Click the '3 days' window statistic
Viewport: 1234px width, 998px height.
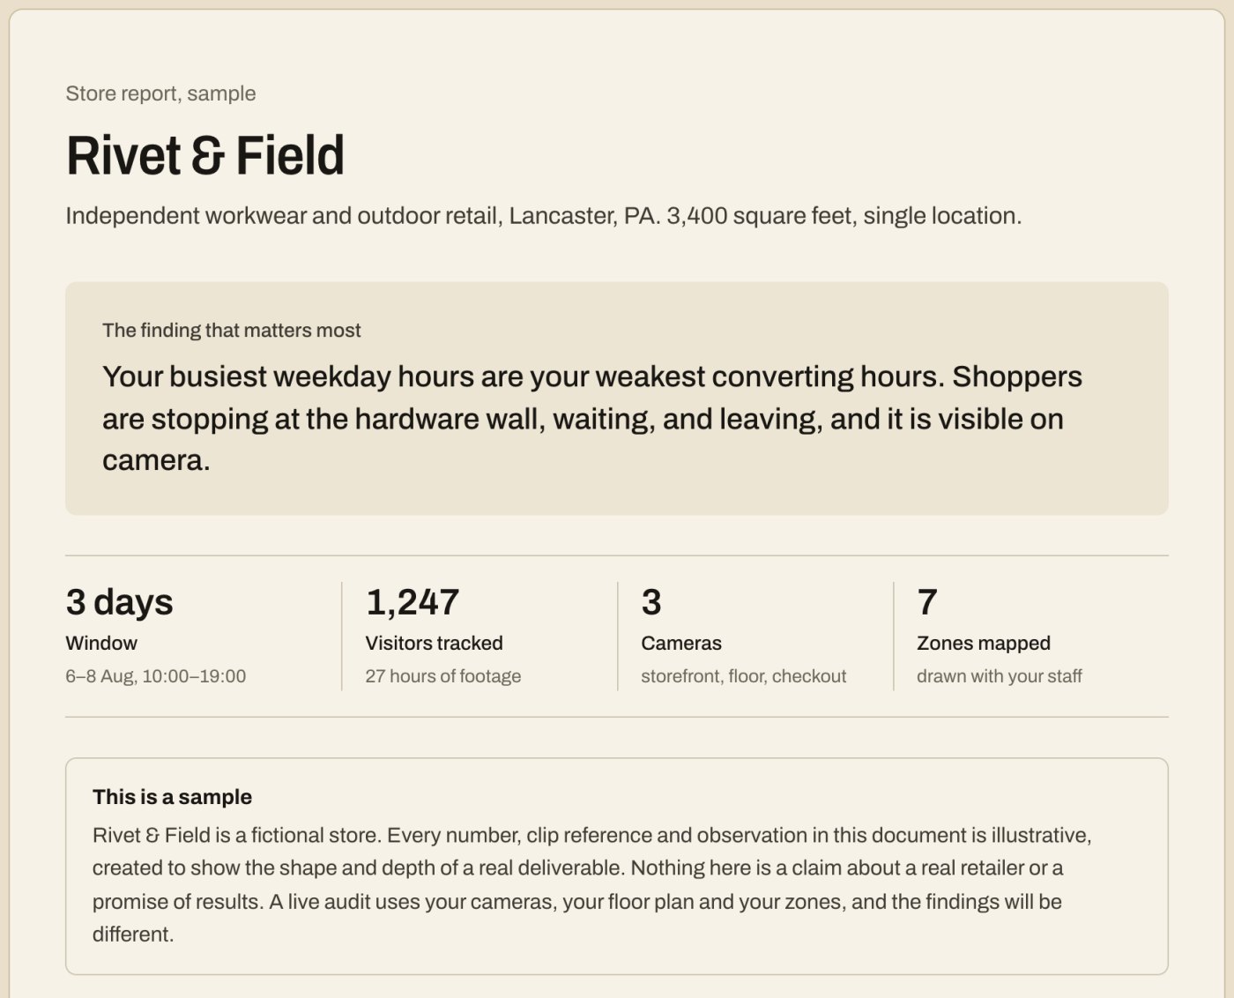(119, 602)
